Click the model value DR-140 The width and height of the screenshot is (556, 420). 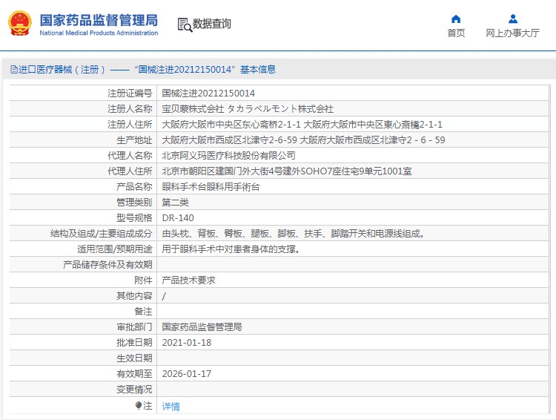(x=178, y=218)
